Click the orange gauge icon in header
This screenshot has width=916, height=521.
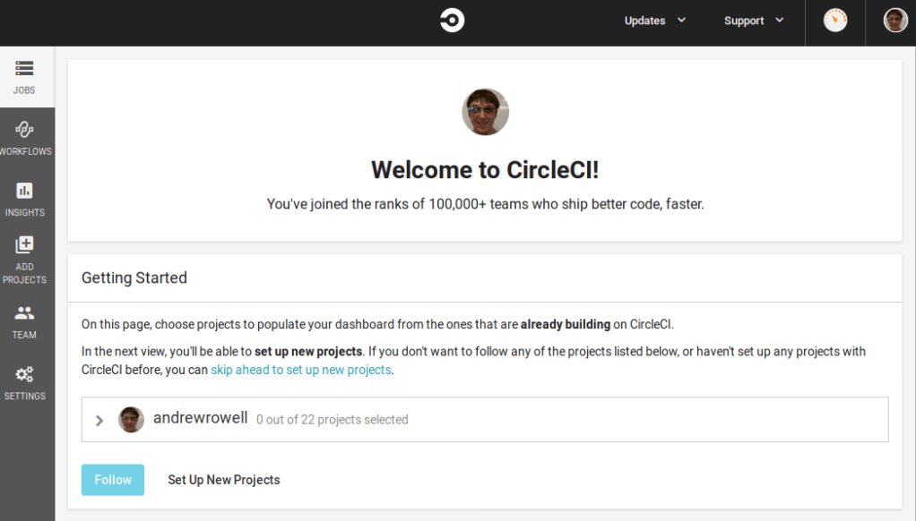click(834, 21)
